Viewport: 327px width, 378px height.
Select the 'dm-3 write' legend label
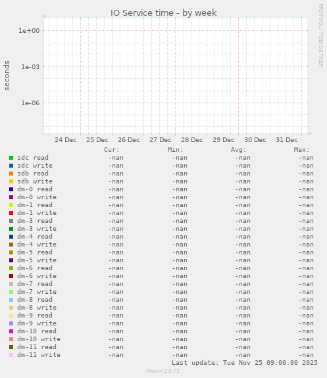(37, 229)
